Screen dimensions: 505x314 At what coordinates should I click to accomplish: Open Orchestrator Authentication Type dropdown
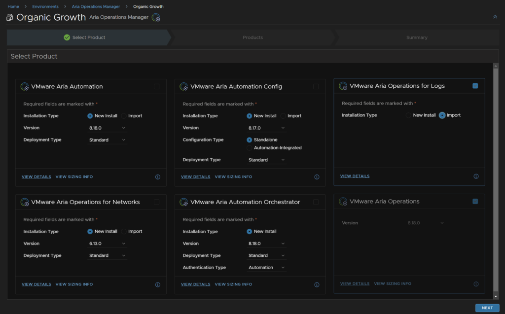coord(266,268)
